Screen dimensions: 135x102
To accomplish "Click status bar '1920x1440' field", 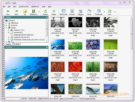I will pyautogui.click(x=32, y=99).
